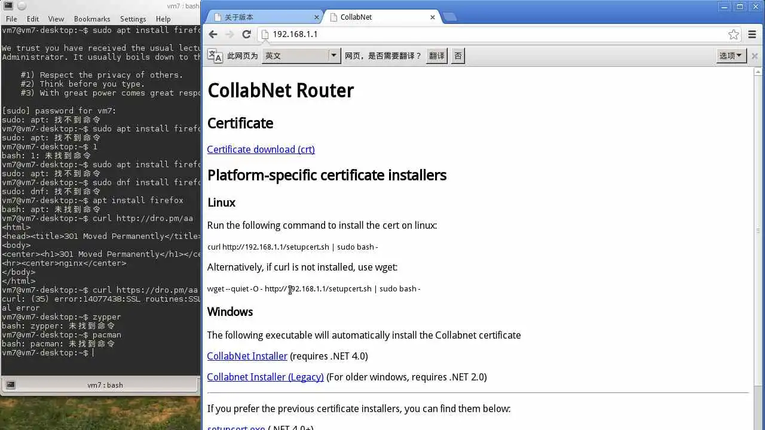Click the 'sudo: dnf: 找不到命令' terminal line
This screenshot has height=430, width=765.
click(x=51, y=192)
